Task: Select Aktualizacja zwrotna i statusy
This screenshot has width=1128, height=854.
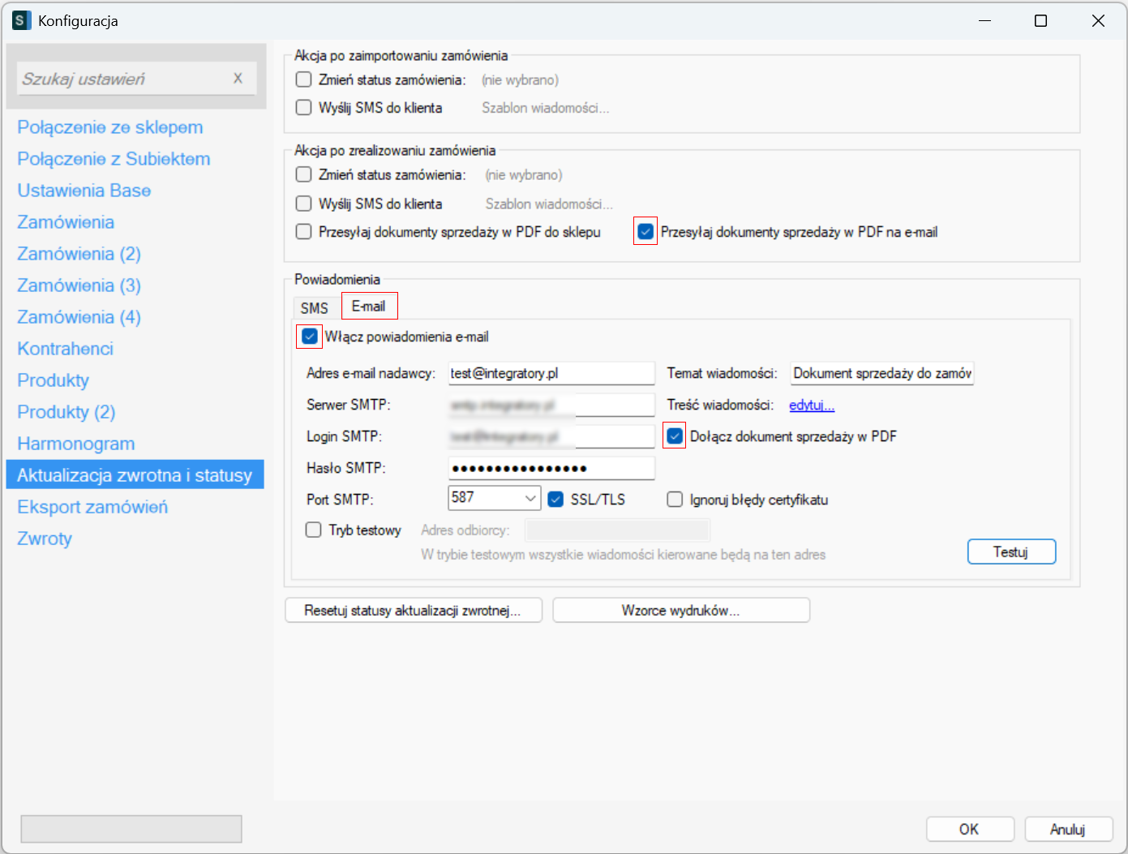Action: (x=135, y=475)
